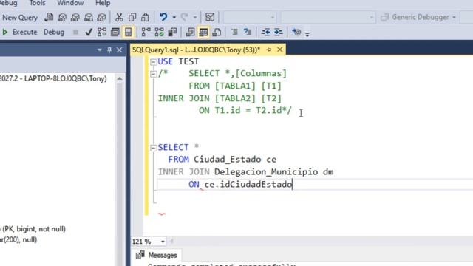Open SQL editor toolbar overflow options arrow
The height and width of the screenshot is (266, 473).
[307, 34]
